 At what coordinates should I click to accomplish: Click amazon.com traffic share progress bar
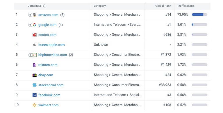199,15
